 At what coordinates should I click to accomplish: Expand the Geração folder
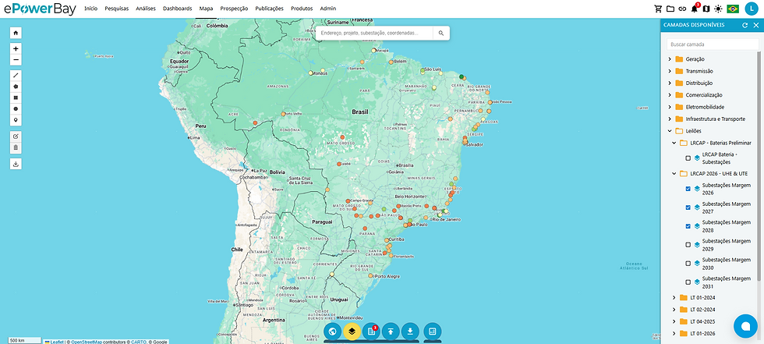click(x=670, y=59)
